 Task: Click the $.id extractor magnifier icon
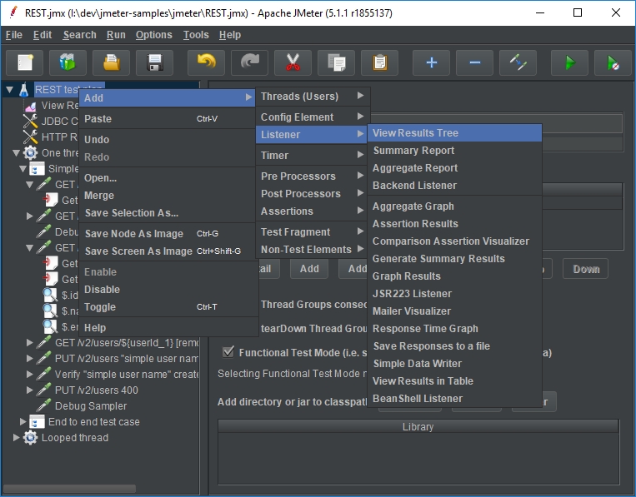pyautogui.click(x=50, y=295)
